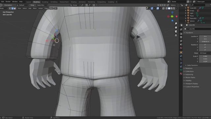
Task: Toggle X-ray view
Action: (164, 8)
